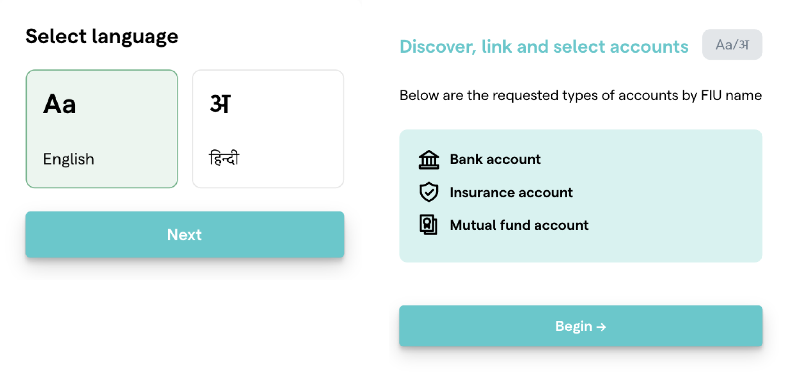Toggle language with the Aa/अ switcher
The height and width of the screenshot is (389, 787).
pyautogui.click(x=732, y=45)
